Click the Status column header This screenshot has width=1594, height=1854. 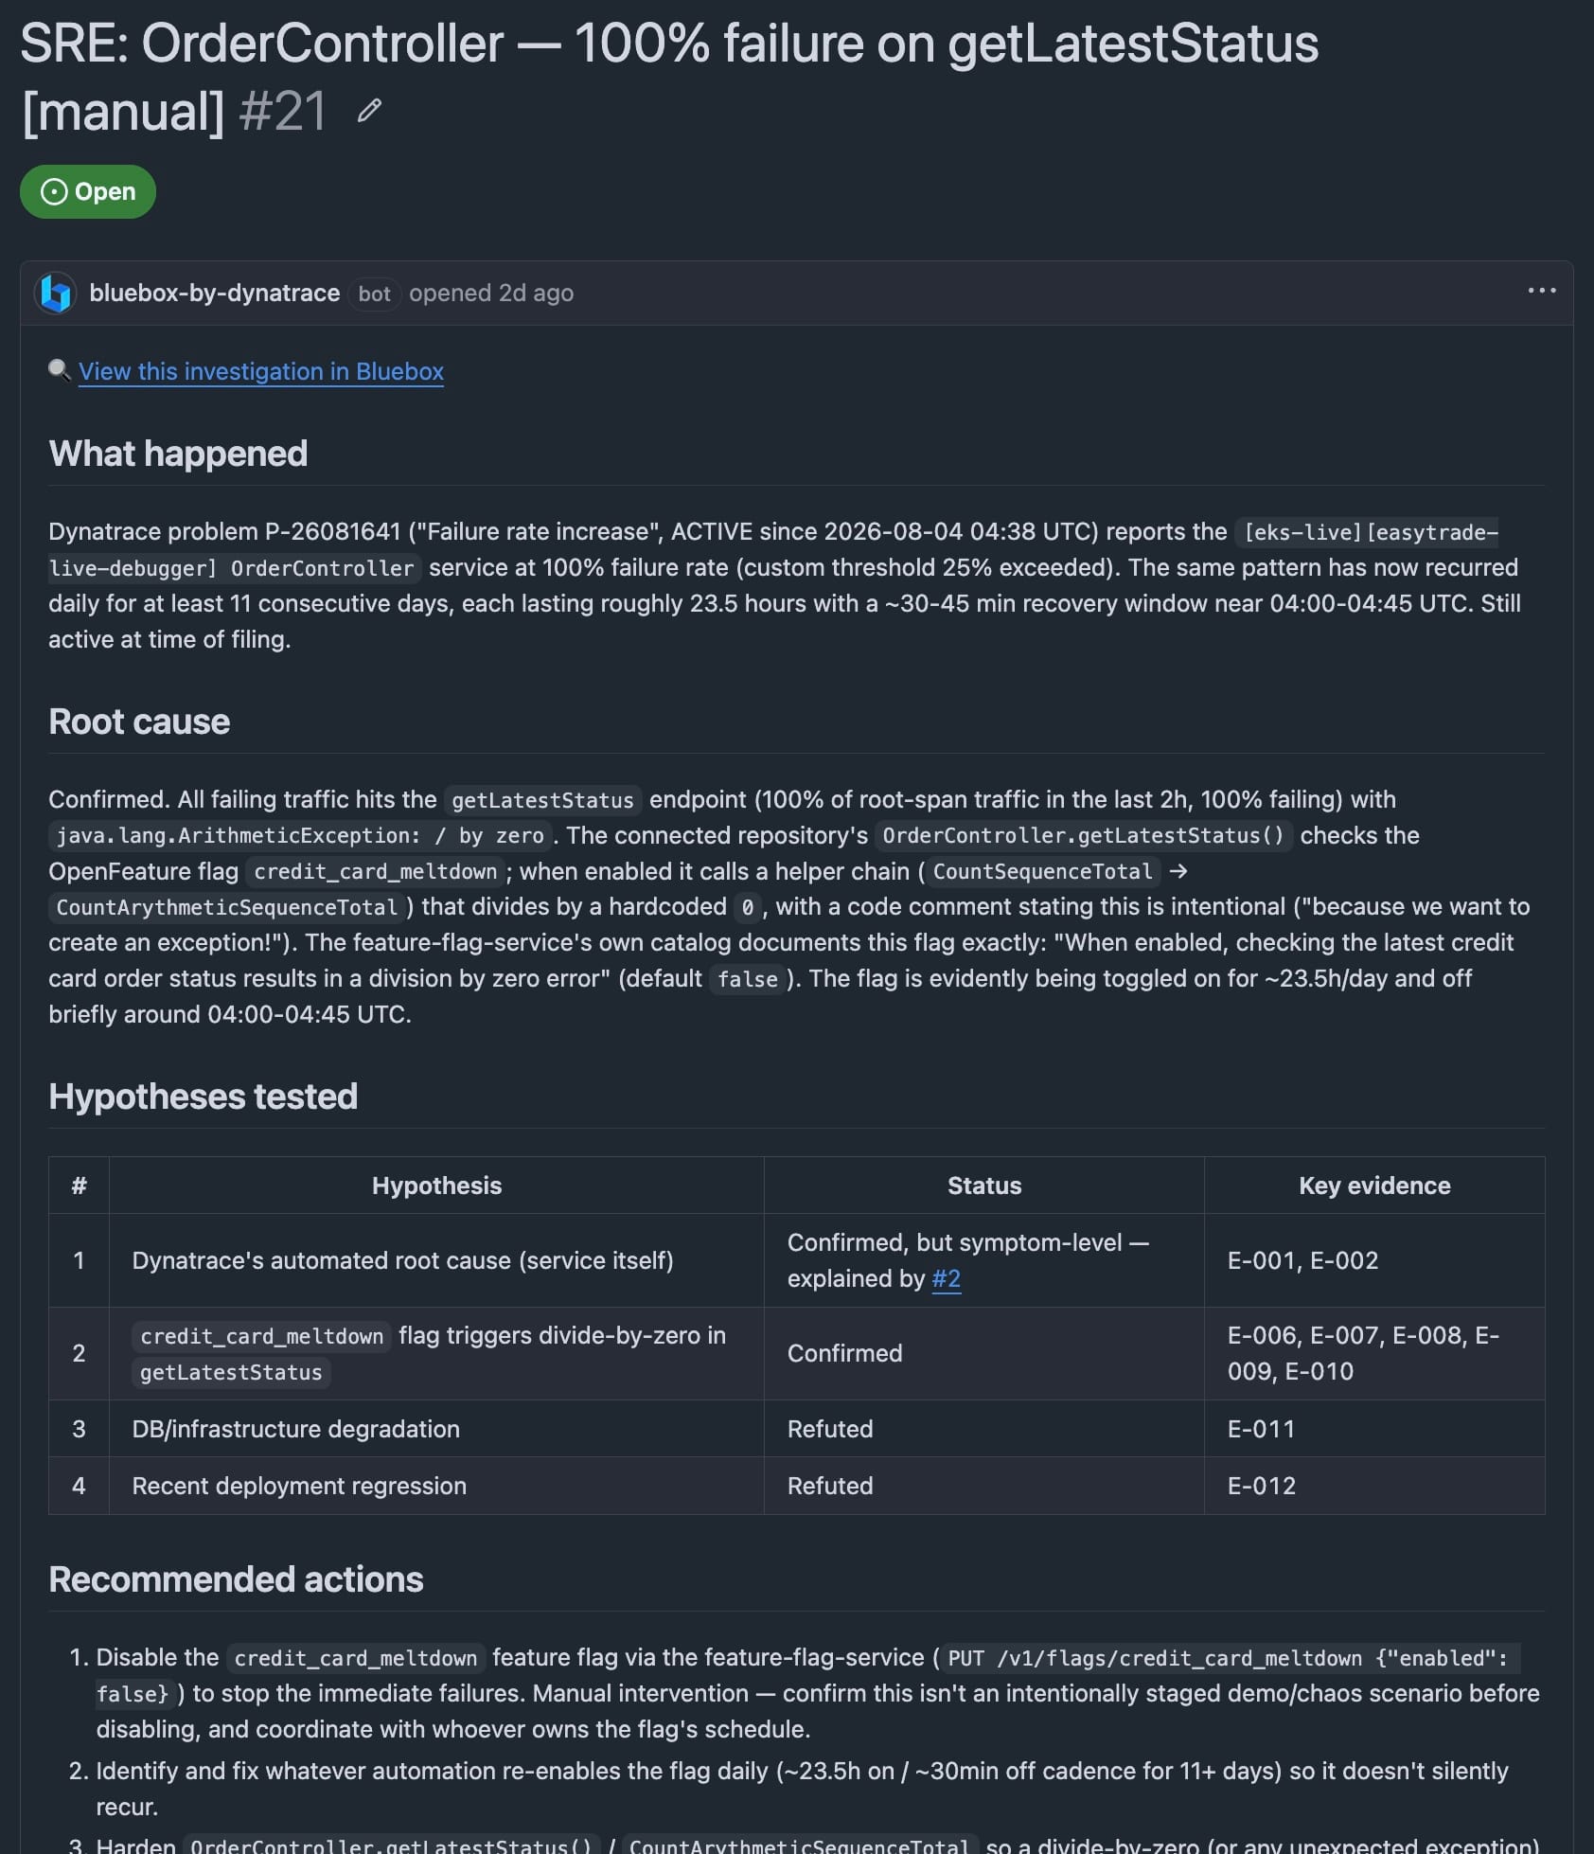point(984,1185)
